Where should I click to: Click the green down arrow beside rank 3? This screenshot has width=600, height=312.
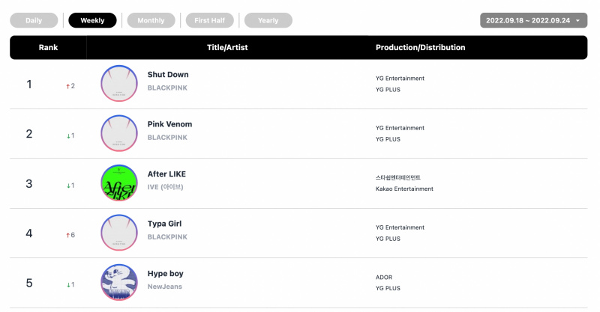click(68, 186)
